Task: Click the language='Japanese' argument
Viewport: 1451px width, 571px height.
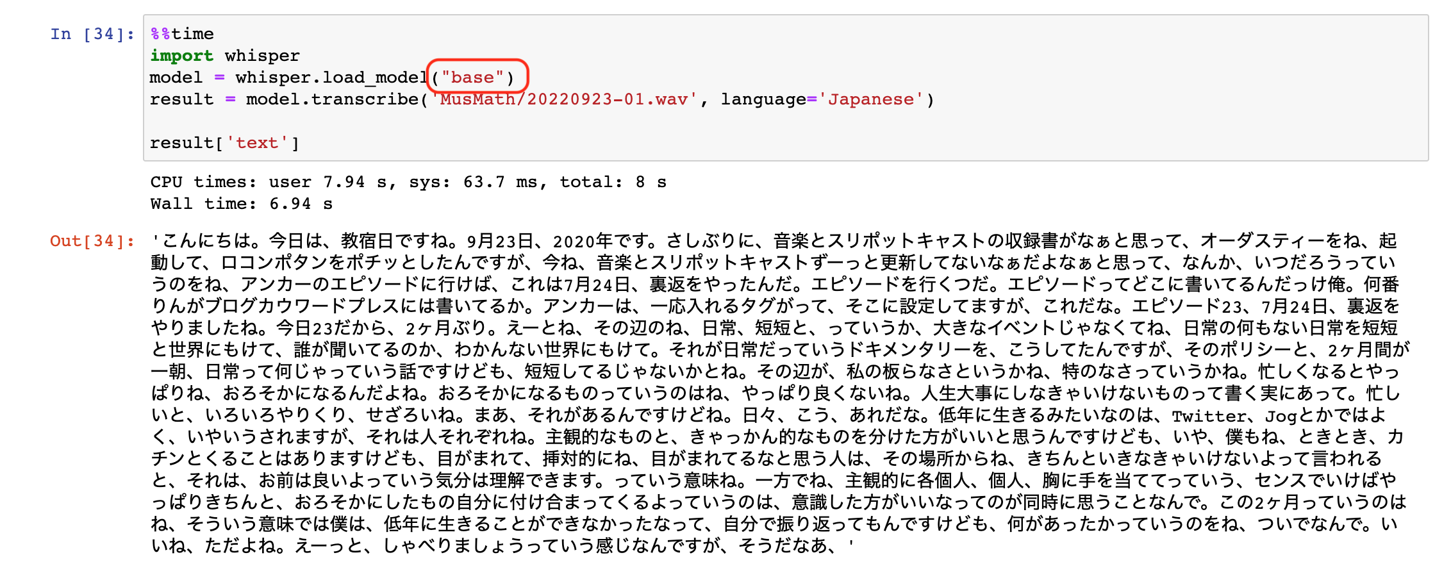Action: (x=822, y=99)
